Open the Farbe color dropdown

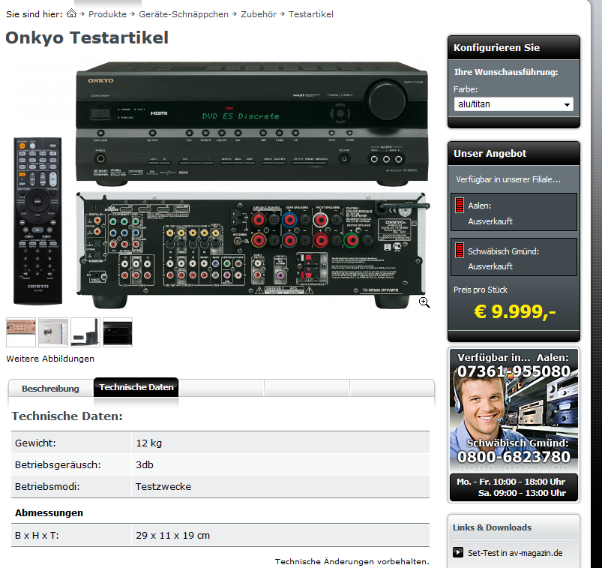514,104
